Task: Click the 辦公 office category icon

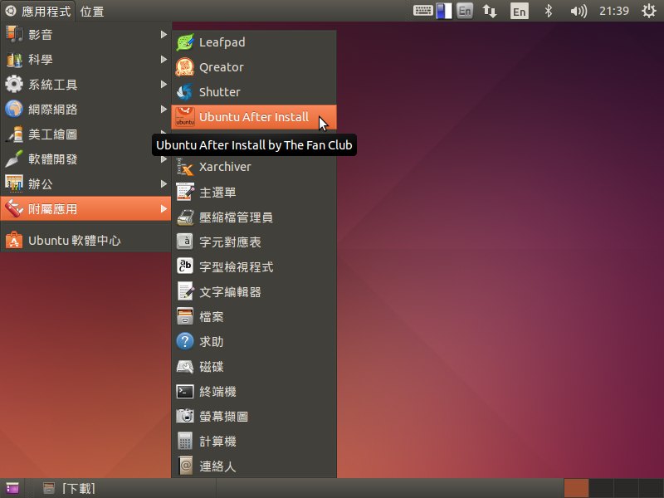Action: tap(14, 183)
